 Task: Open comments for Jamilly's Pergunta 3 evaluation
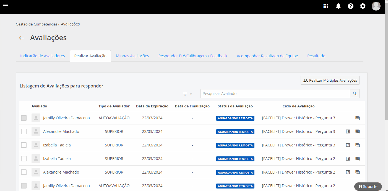(358, 118)
